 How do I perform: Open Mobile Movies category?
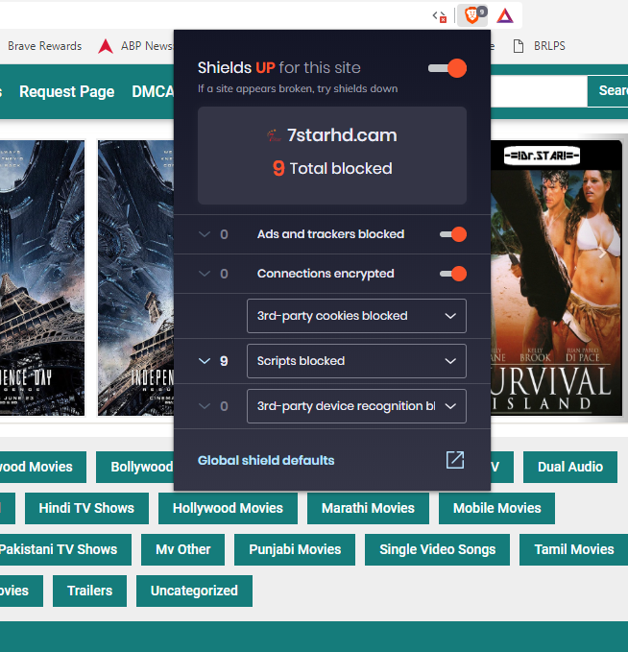coord(497,508)
